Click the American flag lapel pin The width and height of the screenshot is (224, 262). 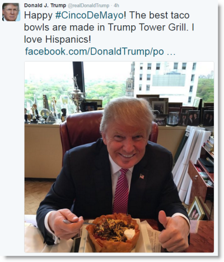[x=142, y=176]
